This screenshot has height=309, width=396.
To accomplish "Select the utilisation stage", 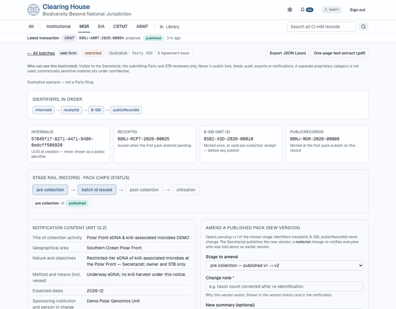I will point(186,190).
